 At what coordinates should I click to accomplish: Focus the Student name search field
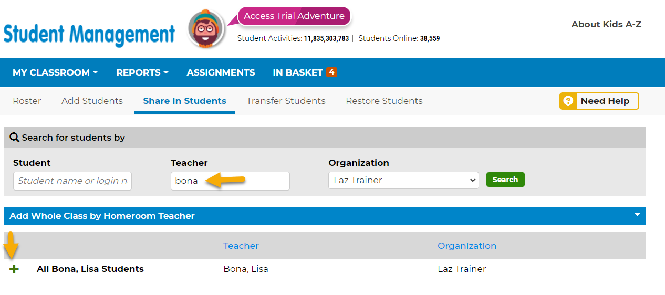[x=72, y=181]
